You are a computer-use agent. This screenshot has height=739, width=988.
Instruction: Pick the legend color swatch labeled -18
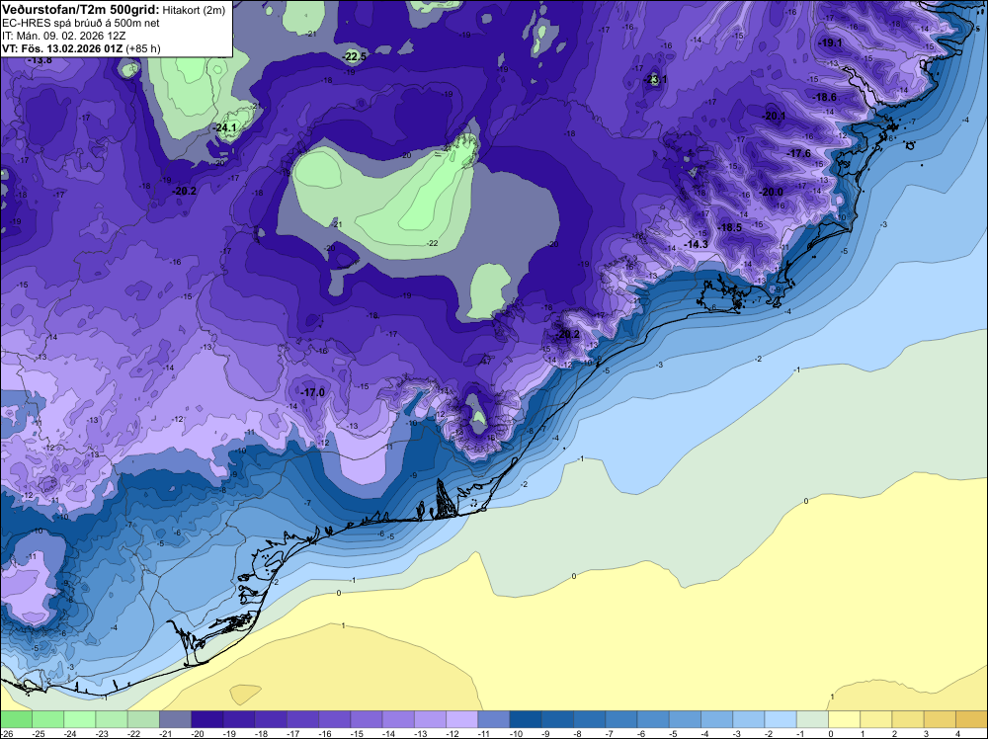click(271, 719)
